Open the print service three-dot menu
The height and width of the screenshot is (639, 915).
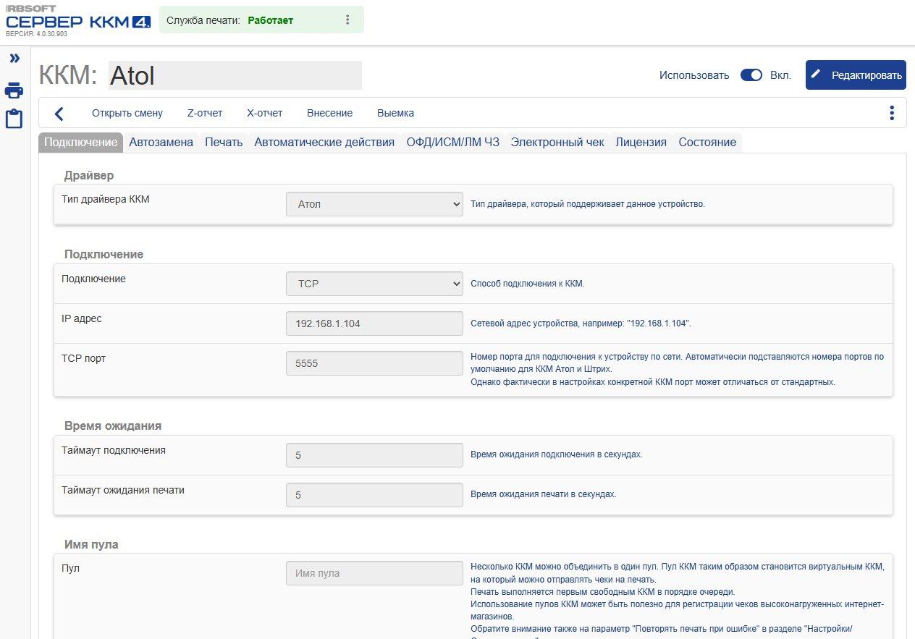click(x=347, y=20)
